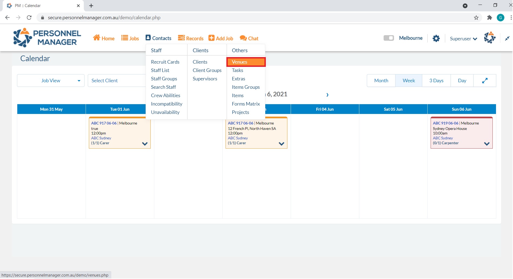Viewport: 513px width, 279px height.
Task: Go to next week with the arrow
Action: tap(327, 95)
